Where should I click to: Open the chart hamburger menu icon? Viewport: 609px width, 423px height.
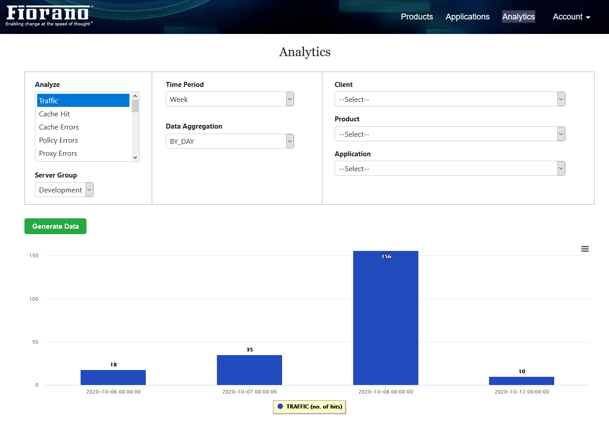click(585, 249)
